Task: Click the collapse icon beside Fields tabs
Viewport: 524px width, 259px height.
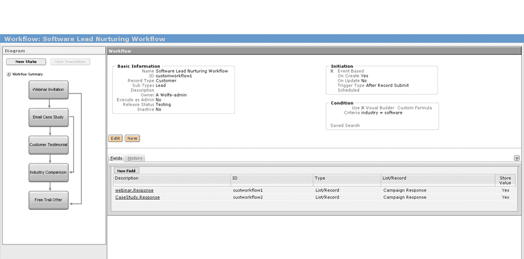Action: click(517, 158)
